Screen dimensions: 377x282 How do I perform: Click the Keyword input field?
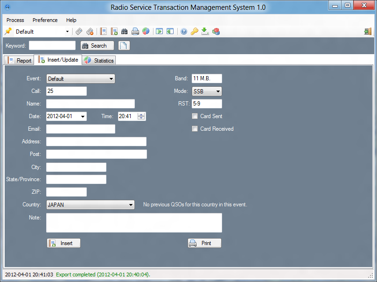52,45
